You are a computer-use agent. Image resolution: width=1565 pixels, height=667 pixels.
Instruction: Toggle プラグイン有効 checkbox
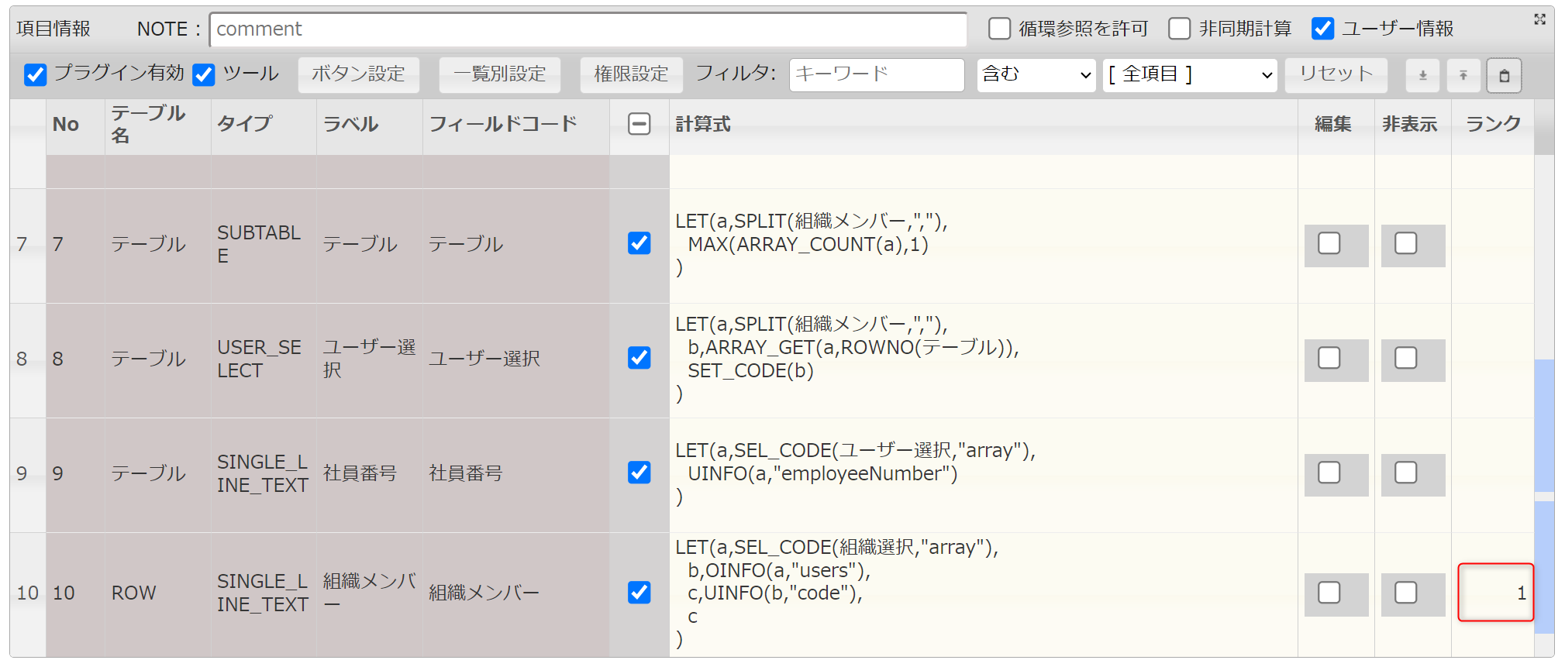(36, 74)
